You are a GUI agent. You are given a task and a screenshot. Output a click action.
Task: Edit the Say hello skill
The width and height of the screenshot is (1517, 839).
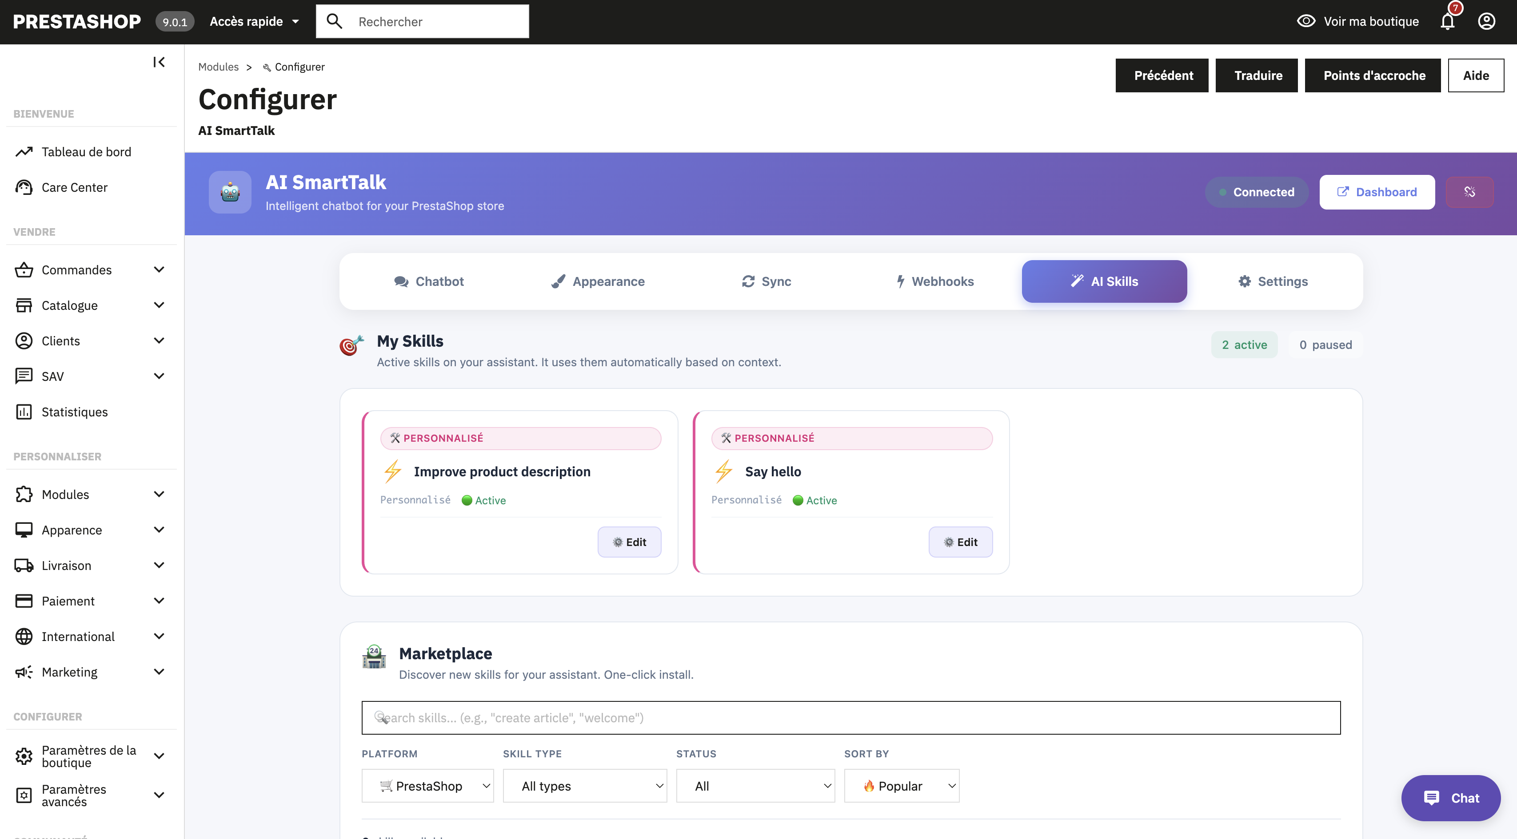960,542
